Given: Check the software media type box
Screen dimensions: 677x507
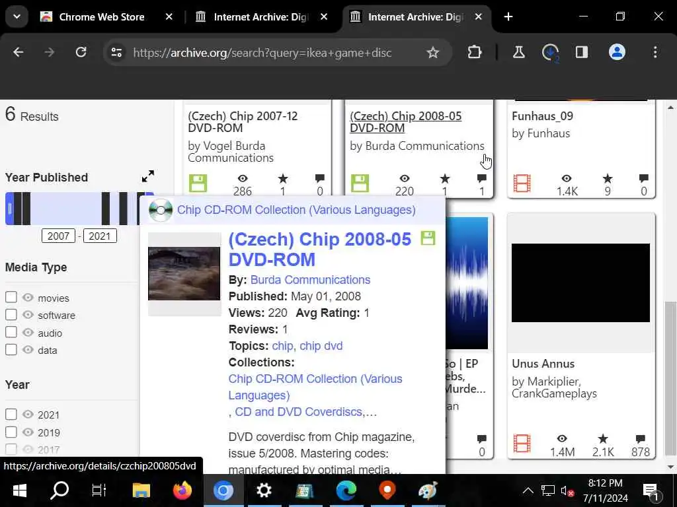Looking at the screenshot, I should pos(11,315).
